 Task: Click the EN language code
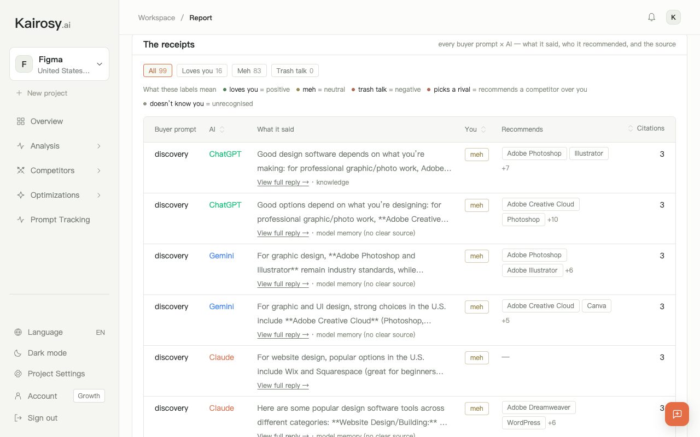tap(101, 332)
